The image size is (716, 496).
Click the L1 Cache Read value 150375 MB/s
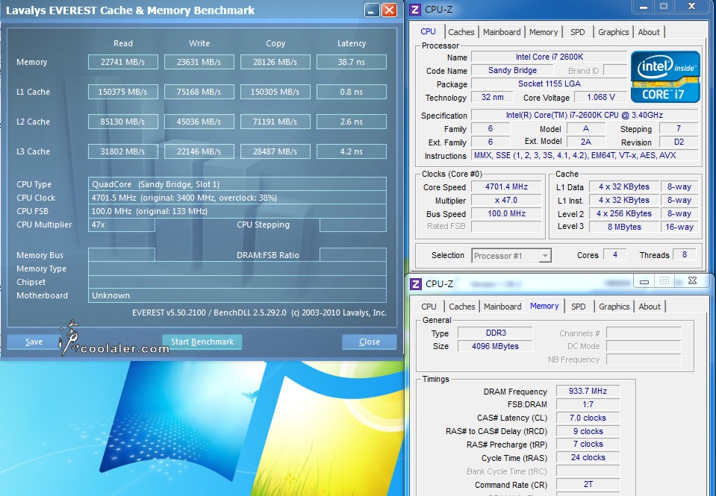(123, 92)
